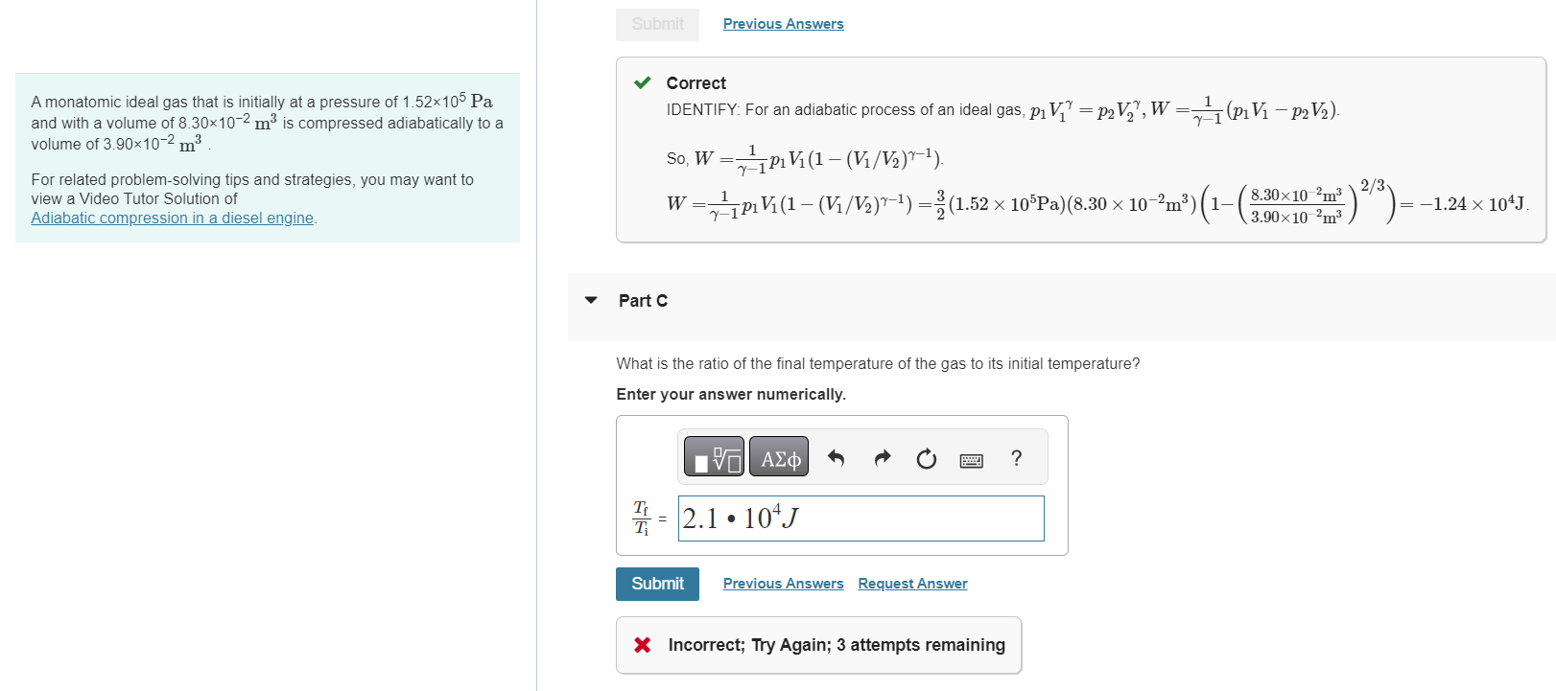Open Previous Answers at top of page
The height and width of the screenshot is (691, 1556).
click(783, 23)
